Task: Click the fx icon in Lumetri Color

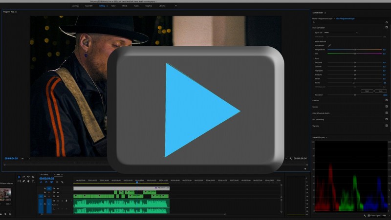Action: pos(314,22)
